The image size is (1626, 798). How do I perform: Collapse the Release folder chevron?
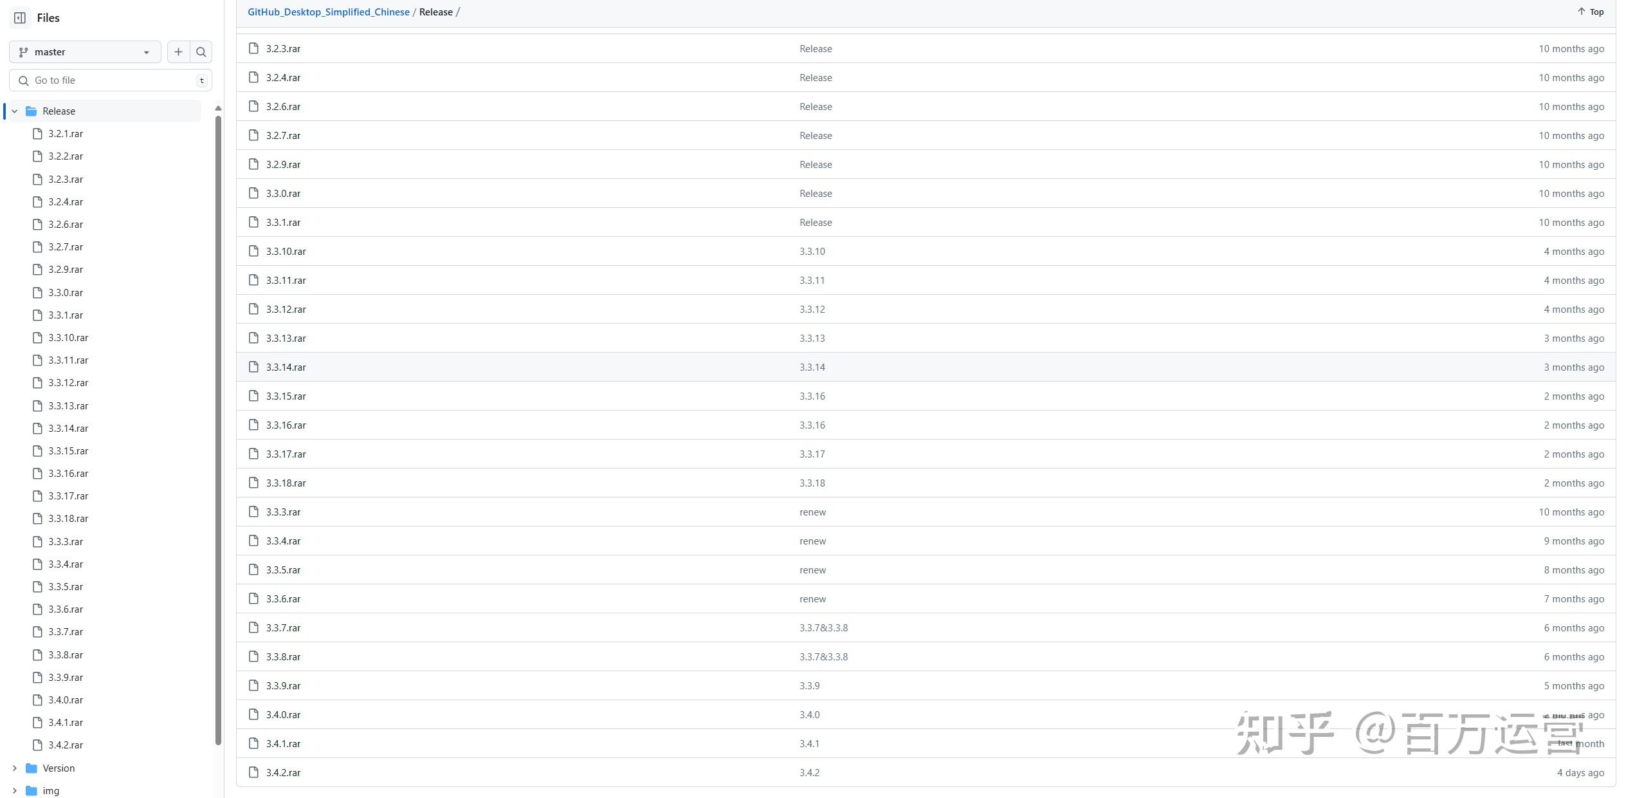point(15,111)
